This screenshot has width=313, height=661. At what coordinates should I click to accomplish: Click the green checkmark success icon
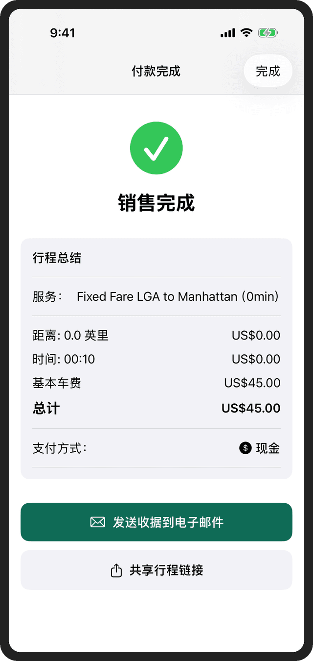pos(156,147)
